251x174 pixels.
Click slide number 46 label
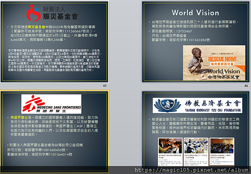click(246, 86)
